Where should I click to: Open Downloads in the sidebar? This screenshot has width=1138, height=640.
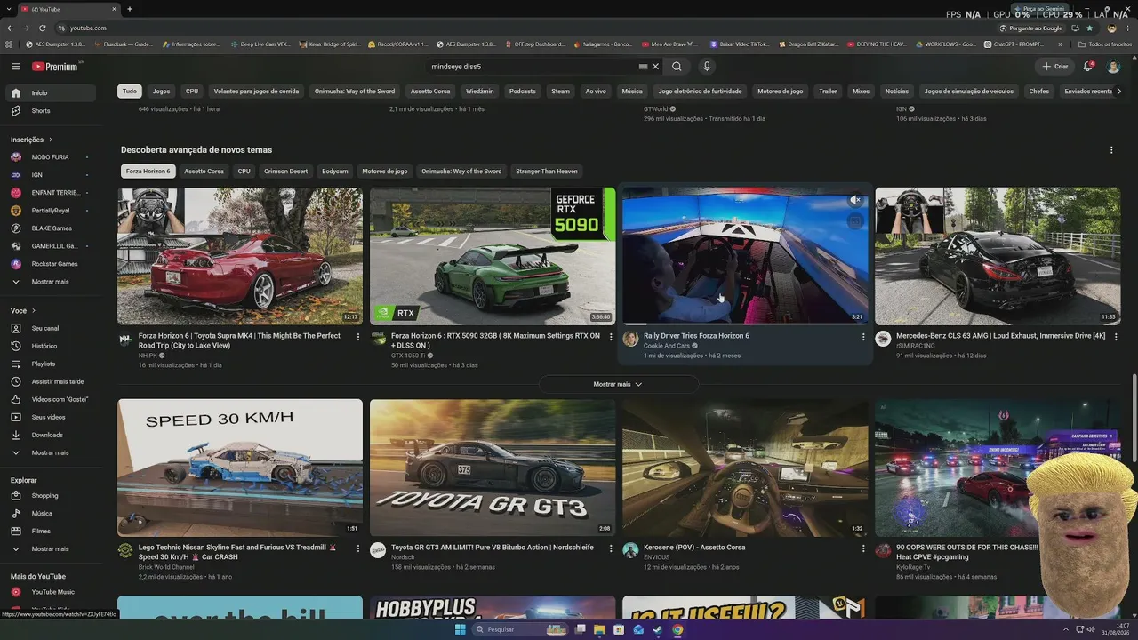point(47,435)
